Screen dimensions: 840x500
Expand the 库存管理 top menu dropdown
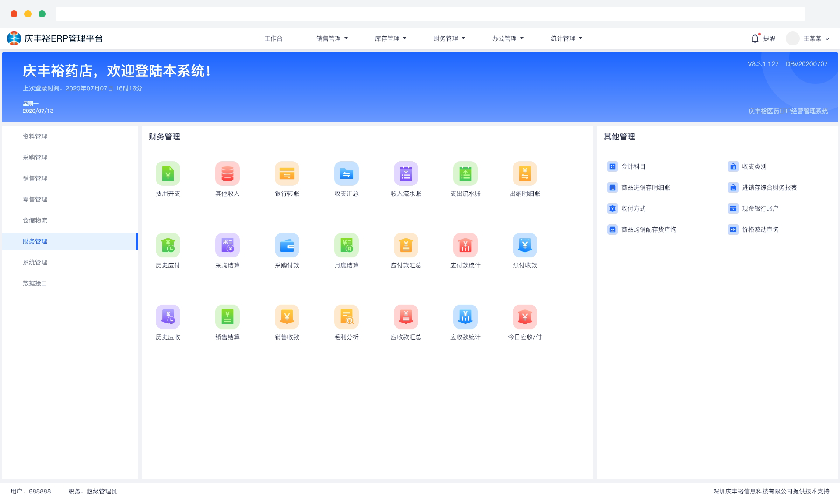(391, 38)
